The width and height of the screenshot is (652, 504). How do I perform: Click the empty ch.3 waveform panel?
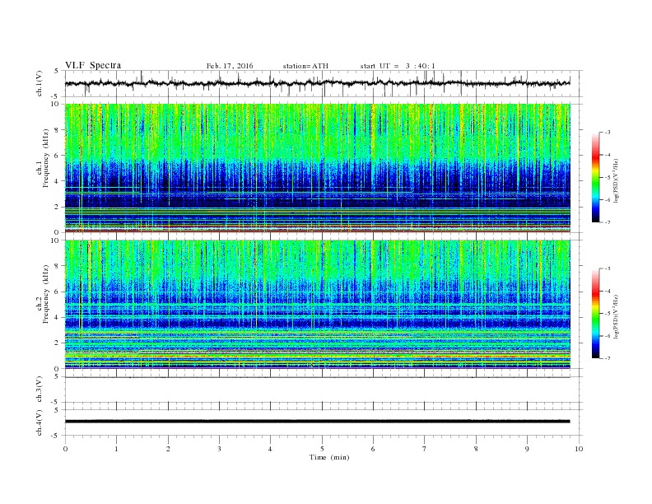coord(324,390)
